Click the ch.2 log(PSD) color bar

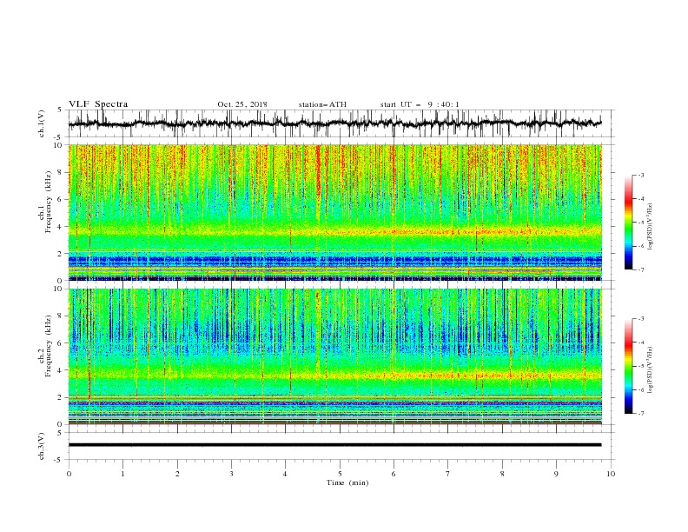point(628,366)
